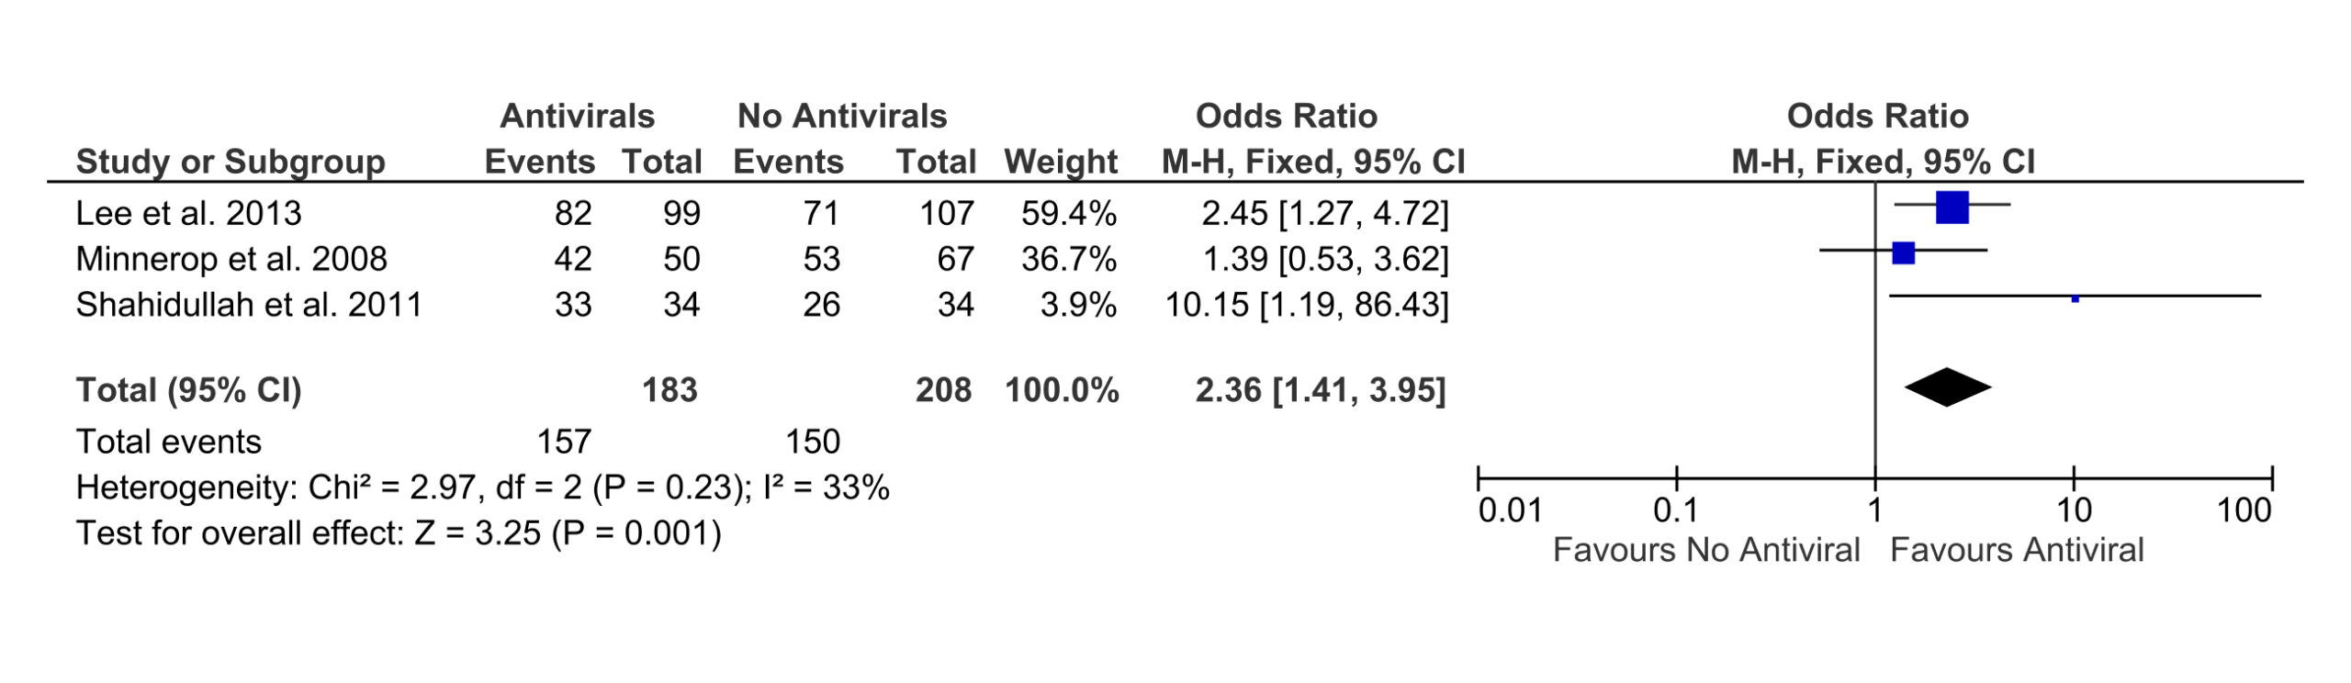Click the Total (95% CI) row label
Screen dimensions: 2351x683
tap(188, 390)
